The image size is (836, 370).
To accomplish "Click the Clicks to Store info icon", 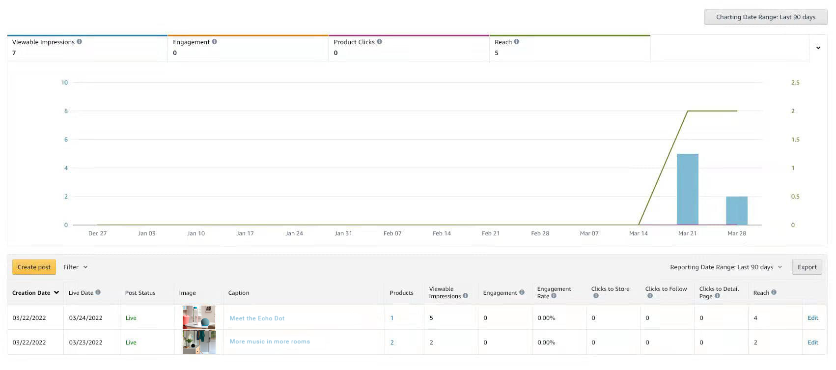I will pos(596,296).
